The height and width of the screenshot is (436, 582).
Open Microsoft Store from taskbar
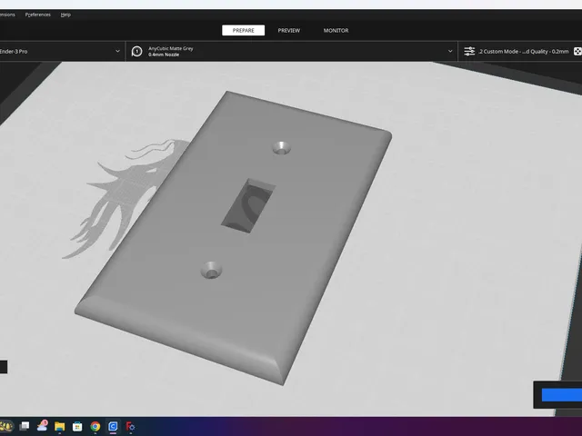[x=77, y=427]
